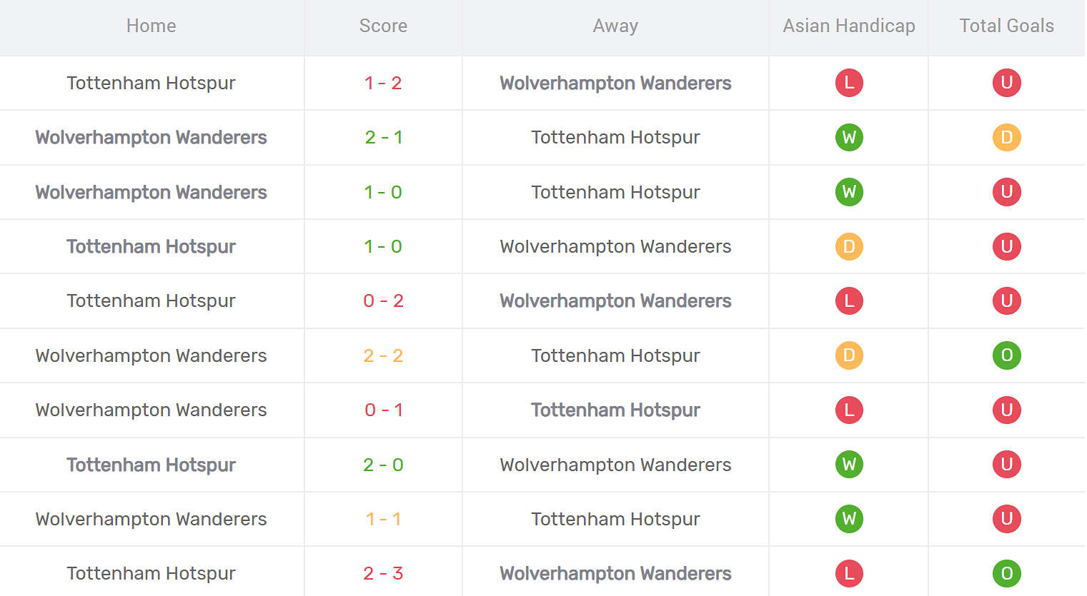The height and width of the screenshot is (596, 1087).
Task: Click the Score column header
Action: point(383,26)
